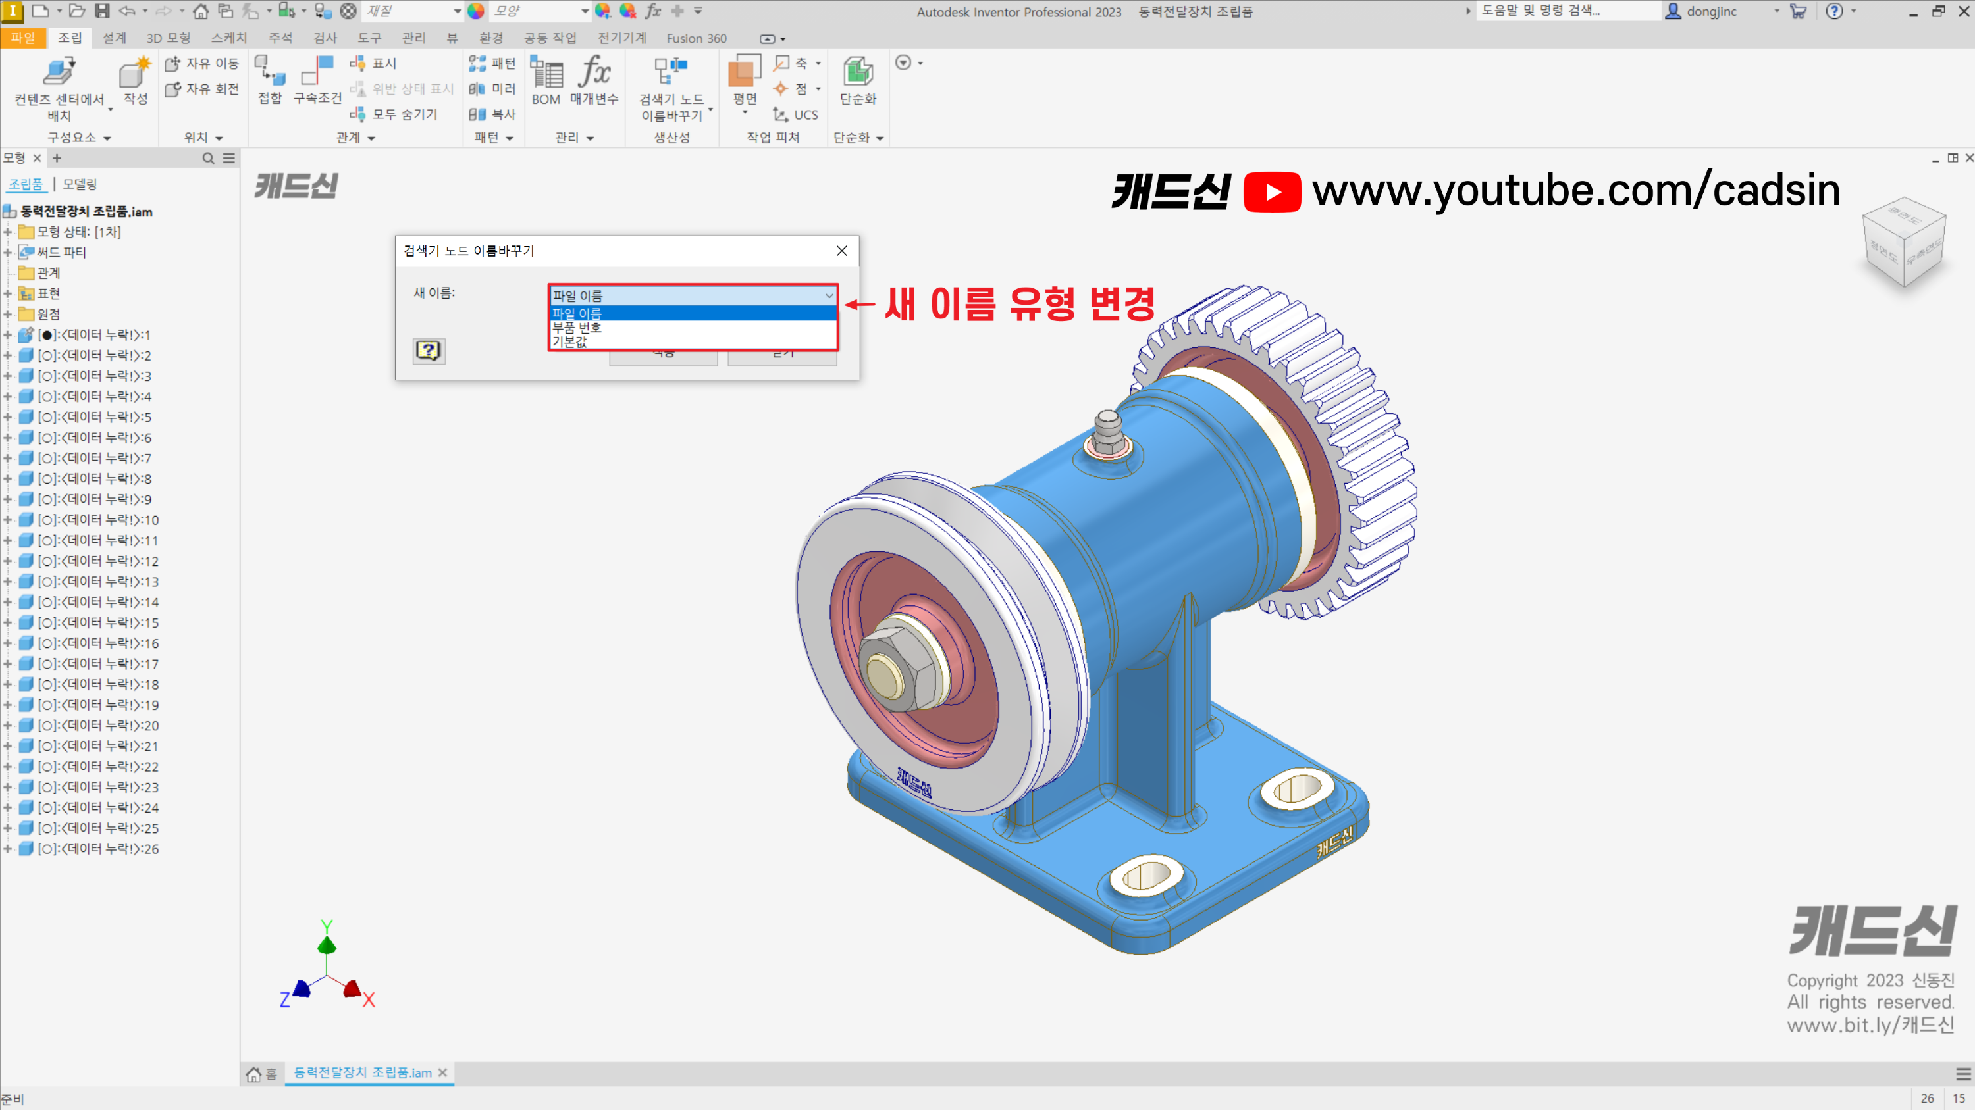The height and width of the screenshot is (1110, 1975).
Task: Click Hide All (모두 숨기기) relationships
Action: point(393,114)
